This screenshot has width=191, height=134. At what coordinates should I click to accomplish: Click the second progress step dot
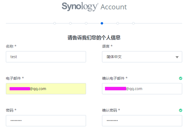[x=70, y=23]
